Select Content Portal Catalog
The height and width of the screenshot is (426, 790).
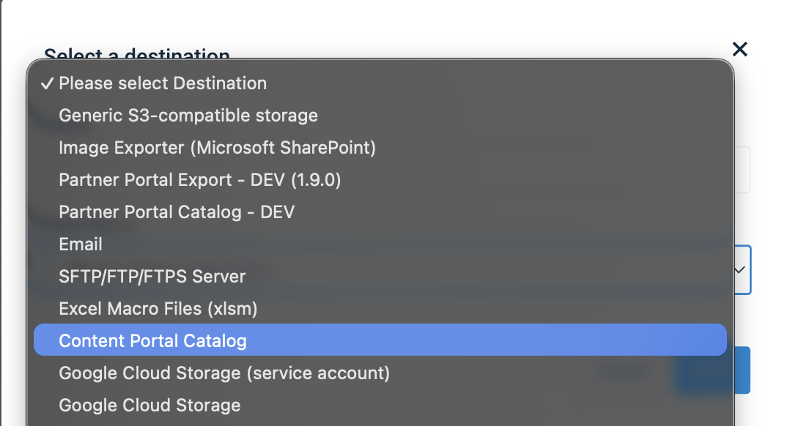coord(380,340)
